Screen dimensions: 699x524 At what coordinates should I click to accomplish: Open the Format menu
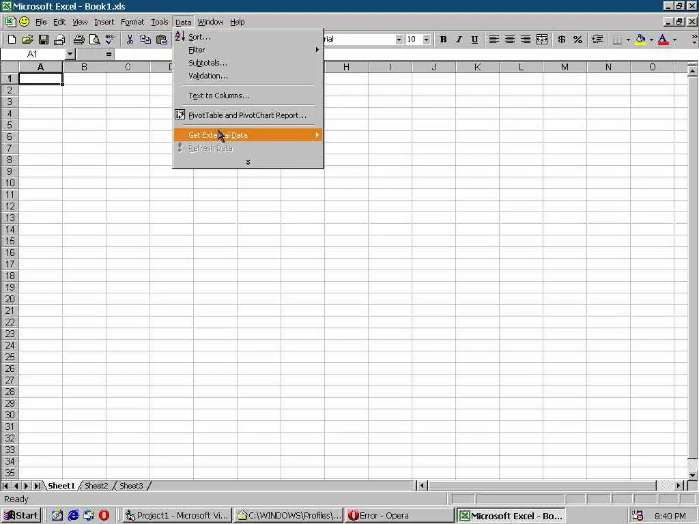click(x=132, y=22)
